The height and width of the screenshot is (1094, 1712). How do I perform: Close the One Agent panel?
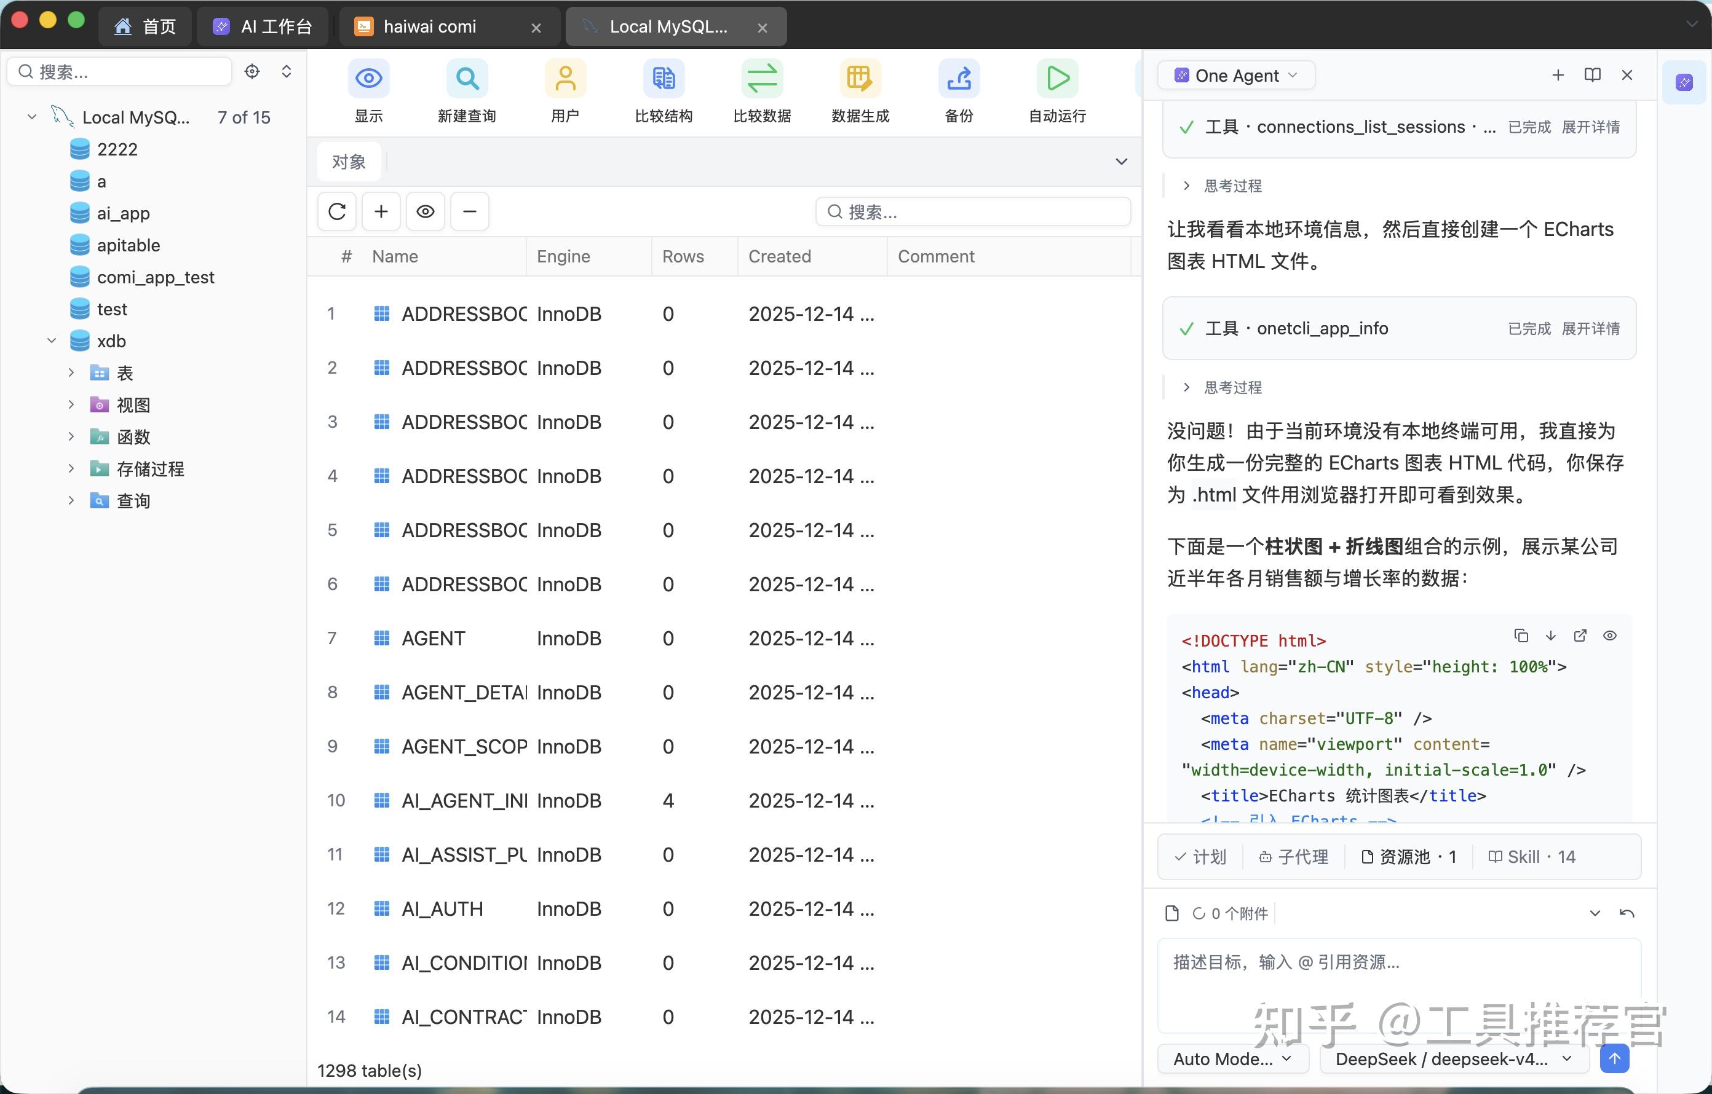[1627, 76]
